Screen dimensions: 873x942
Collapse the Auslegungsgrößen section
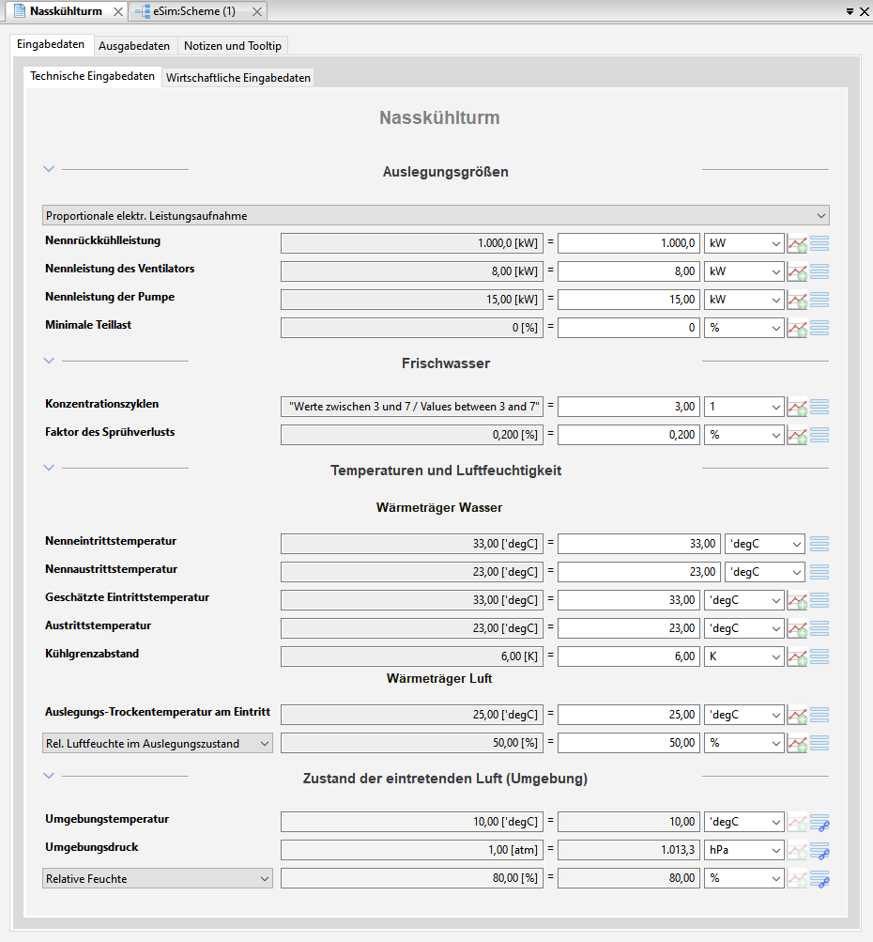[x=49, y=169]
